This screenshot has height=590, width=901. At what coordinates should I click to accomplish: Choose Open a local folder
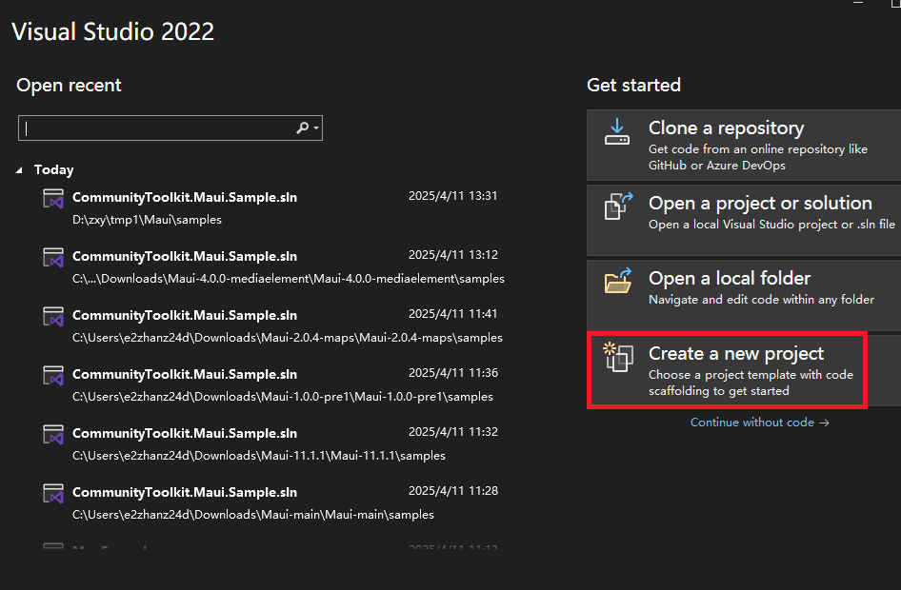[x=744, y=296]
